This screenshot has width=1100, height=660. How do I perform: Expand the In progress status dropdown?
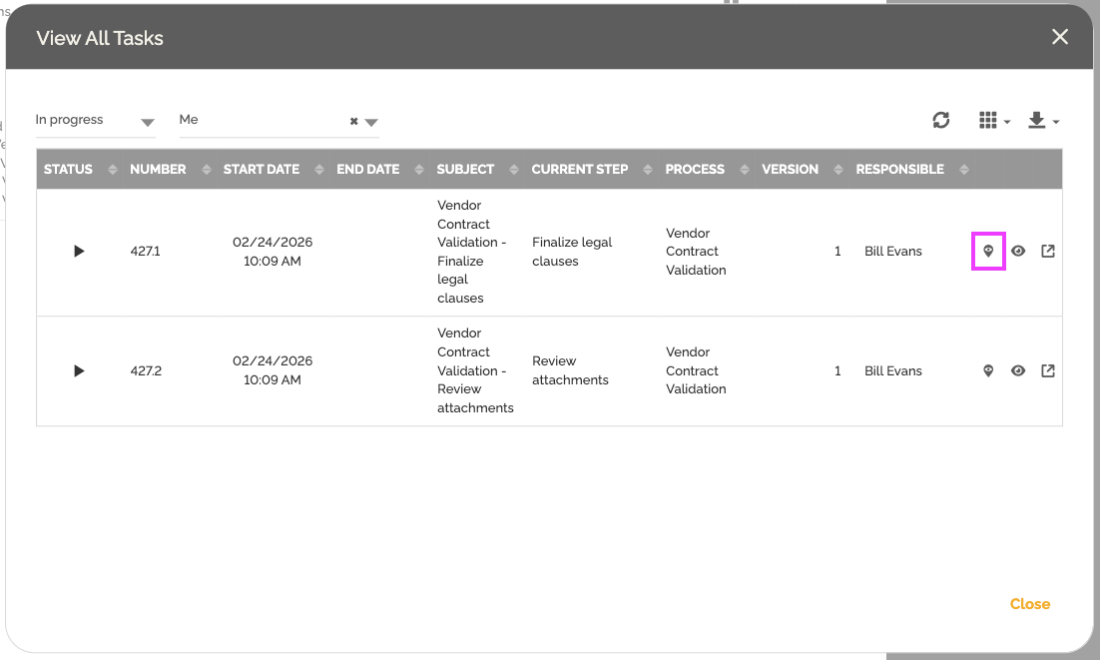(x=148, y=123)
